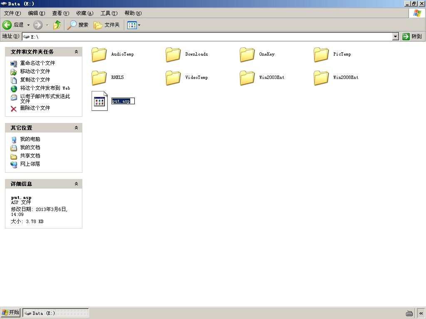Click 复制这个文件 link
426x319 pixels.
click(x=35, y=79)
